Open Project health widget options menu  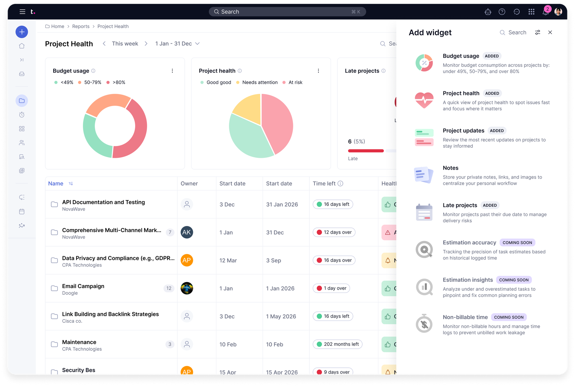point(318,71)
